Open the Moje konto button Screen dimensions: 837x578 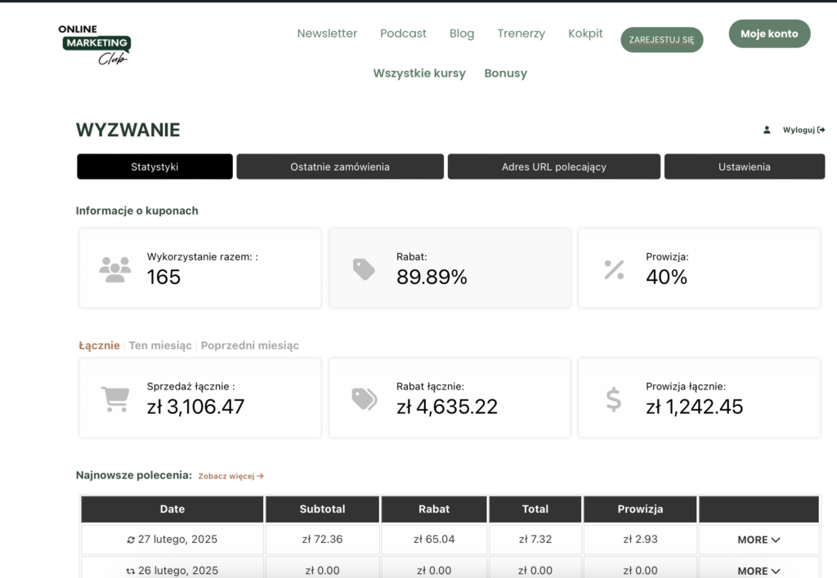(x=769, y=34)
